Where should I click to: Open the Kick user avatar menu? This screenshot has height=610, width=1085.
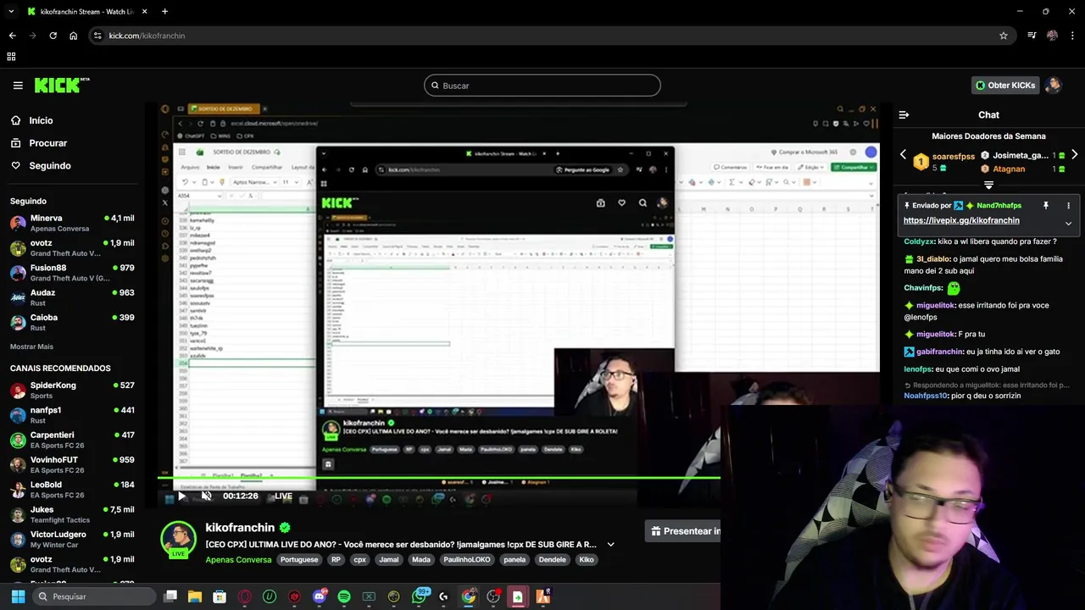click(1054, 85)
